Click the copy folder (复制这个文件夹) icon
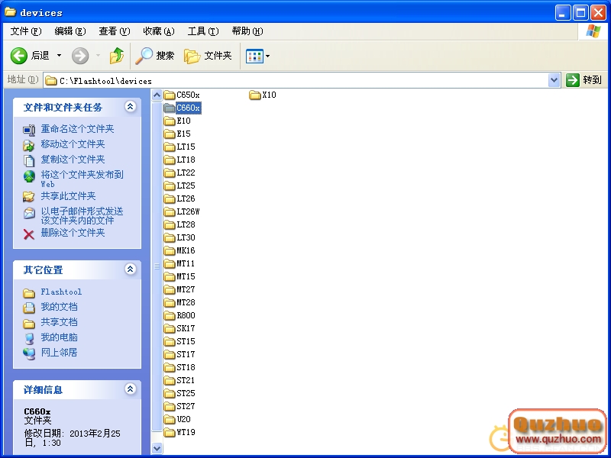This screenshot has width=611, height=458. (x=29, y=160)
